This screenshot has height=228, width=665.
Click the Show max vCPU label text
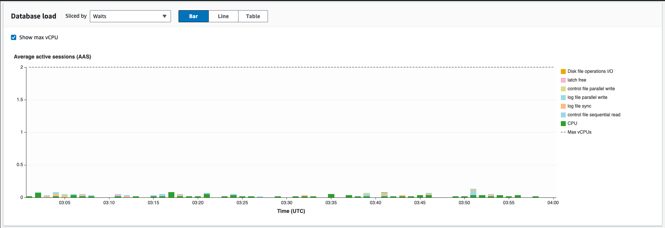38,37
